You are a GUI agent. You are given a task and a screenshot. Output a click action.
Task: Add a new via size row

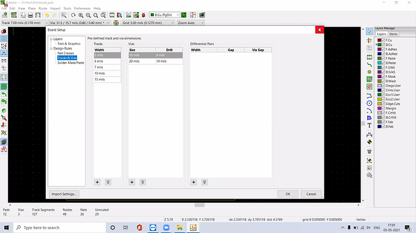[x=132, y=182]
